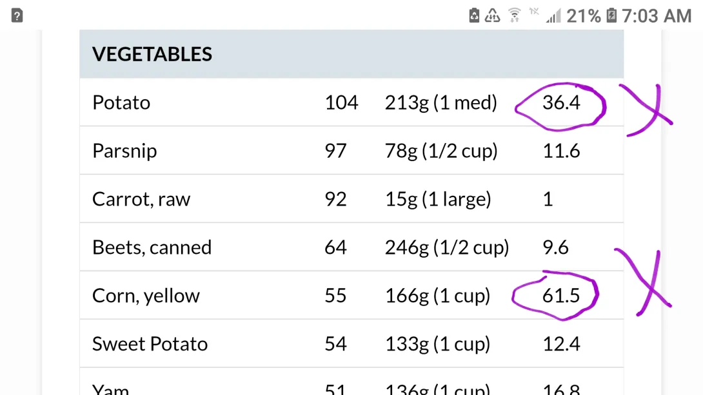Viewport: 703px width, 395px height.
Task: Select the Beets, canned row
Action: (x=152, y=247)
